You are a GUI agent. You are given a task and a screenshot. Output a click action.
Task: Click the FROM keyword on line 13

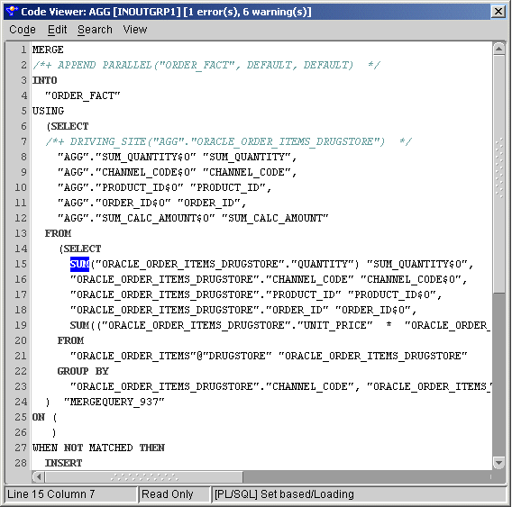coord(58,233)
